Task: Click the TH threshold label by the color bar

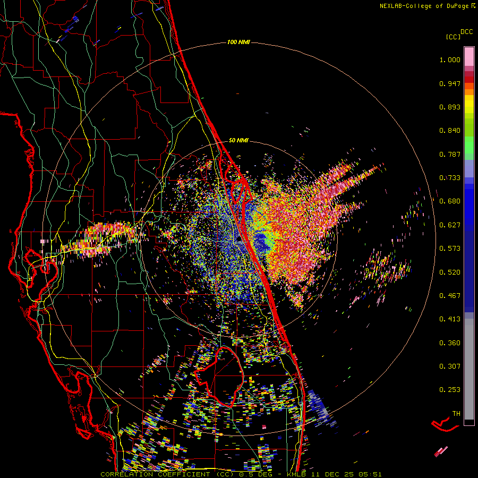Action: point(456,414)
